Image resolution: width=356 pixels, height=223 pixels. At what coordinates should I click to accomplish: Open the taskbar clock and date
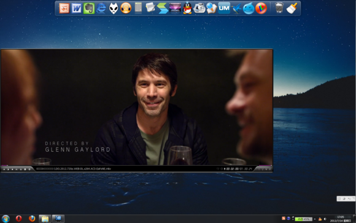(x=340, y=219)
